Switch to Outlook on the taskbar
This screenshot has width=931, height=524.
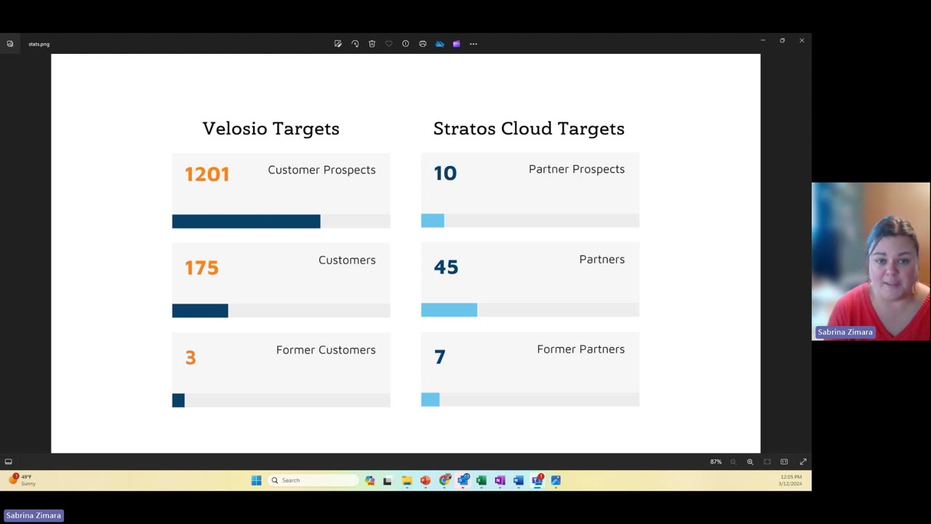coord(463,480)
